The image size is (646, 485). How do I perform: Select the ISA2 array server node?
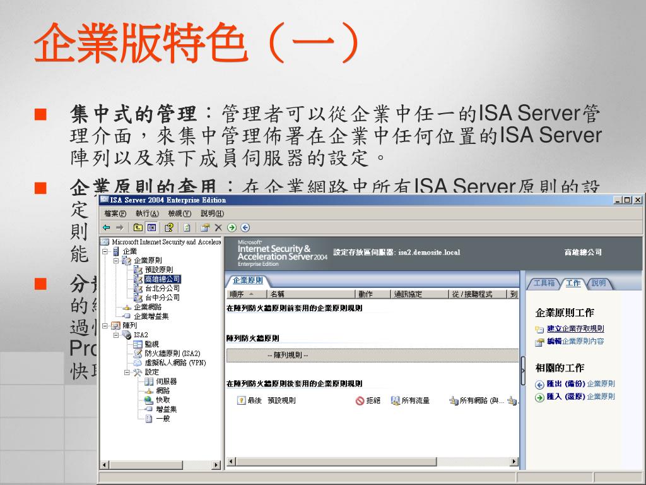coord(141,335)
